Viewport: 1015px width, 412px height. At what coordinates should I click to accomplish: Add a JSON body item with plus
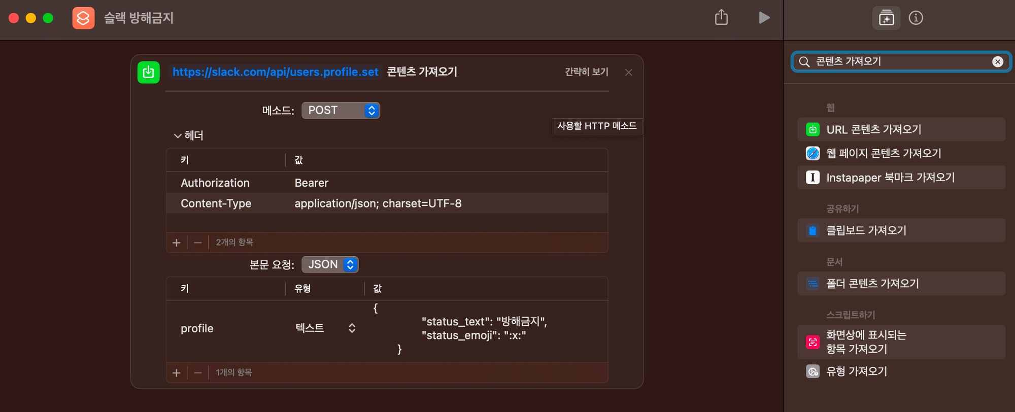point(177,373)
